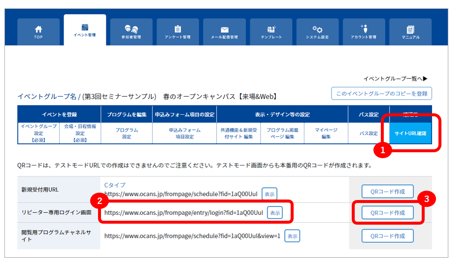Screen dimensions: 469x269
Task: Open マイページ編集 menu item
Action: click(326, 133)
